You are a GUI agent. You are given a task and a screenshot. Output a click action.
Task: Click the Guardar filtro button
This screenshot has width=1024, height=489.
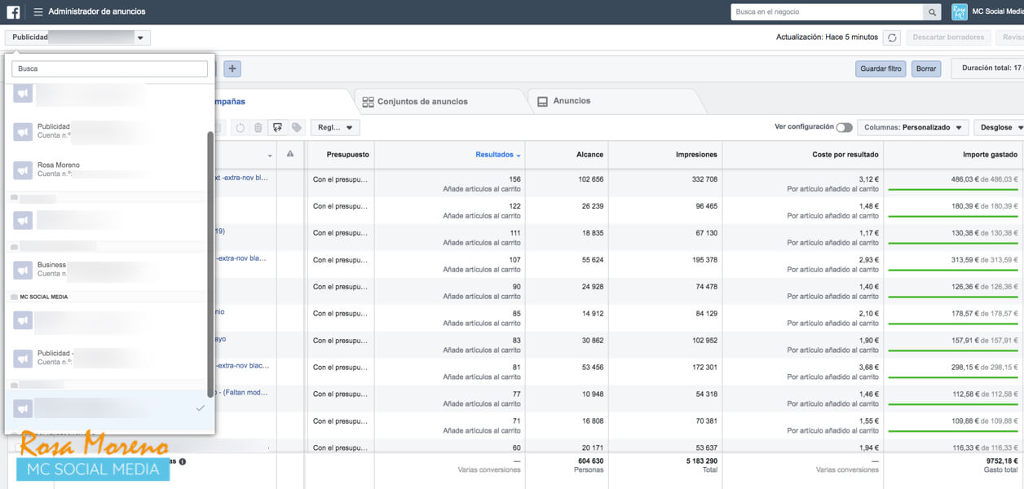click(881, 69)
